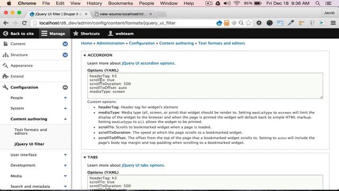This screenshot has width=339, height=191.
Task: Expand the Development submenu arrow
Action: pos(65,166)
